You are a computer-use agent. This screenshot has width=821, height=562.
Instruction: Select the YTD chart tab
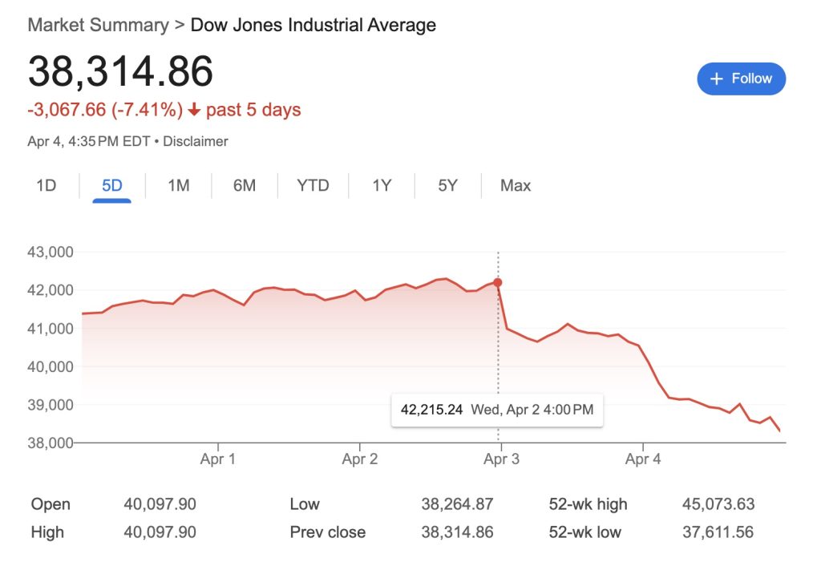(312, 185)
